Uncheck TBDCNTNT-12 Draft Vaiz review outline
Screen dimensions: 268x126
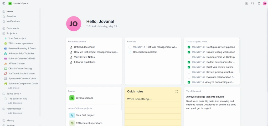[x=189, y=67]
